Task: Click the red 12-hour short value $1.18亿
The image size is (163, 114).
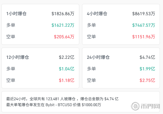Action: (x=67, y=81)
